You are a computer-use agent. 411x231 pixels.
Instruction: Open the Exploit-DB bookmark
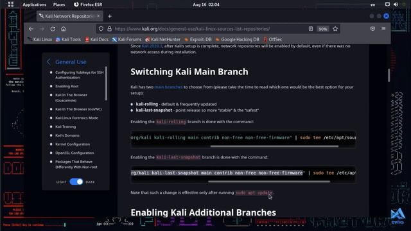pos(198,40)
